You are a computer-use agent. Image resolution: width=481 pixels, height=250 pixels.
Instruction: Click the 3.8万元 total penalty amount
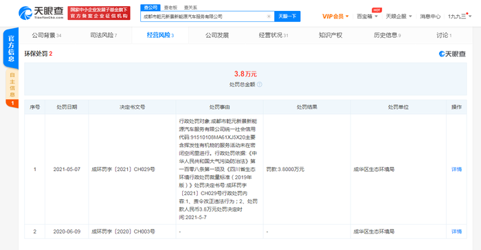click(x=245, y=74)
